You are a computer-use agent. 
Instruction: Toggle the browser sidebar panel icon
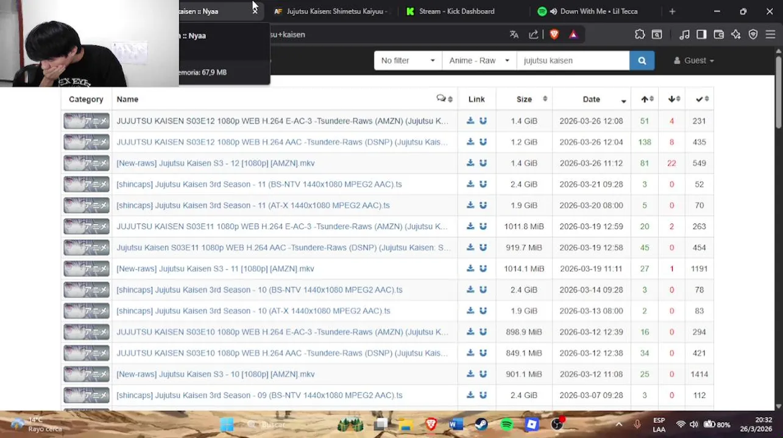(701, 35)
